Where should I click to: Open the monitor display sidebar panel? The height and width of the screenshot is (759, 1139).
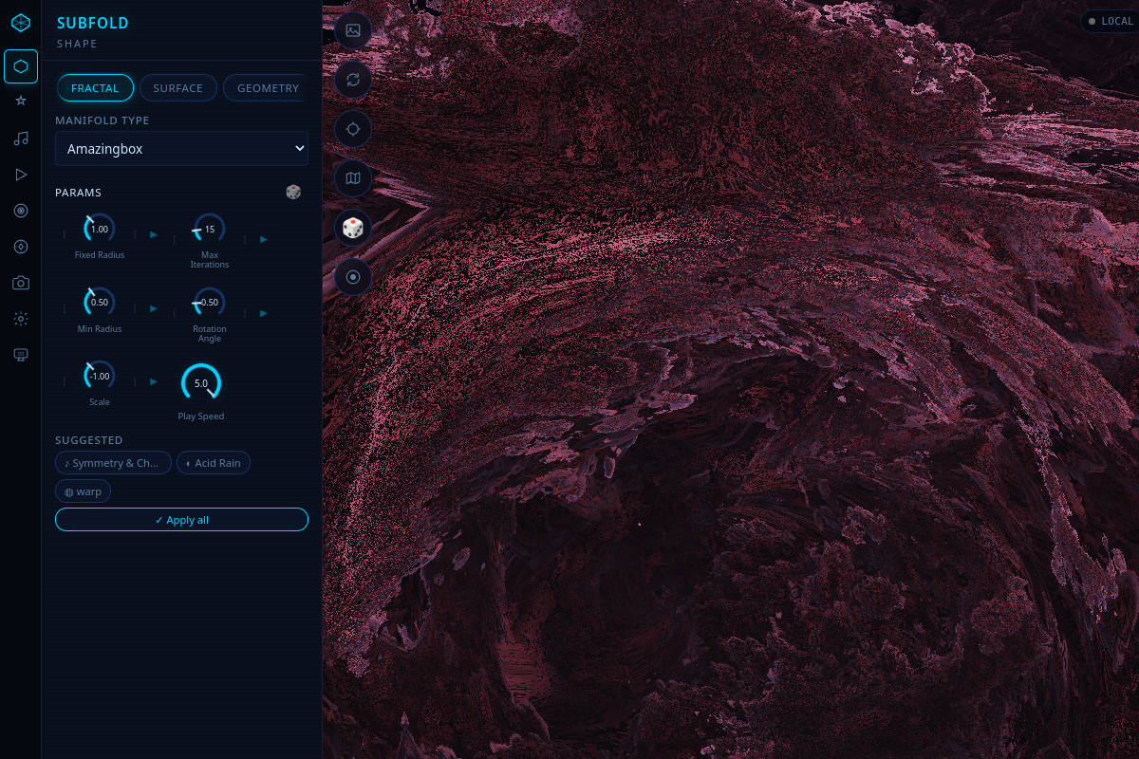pyautogui.click(x=21, y=355)
